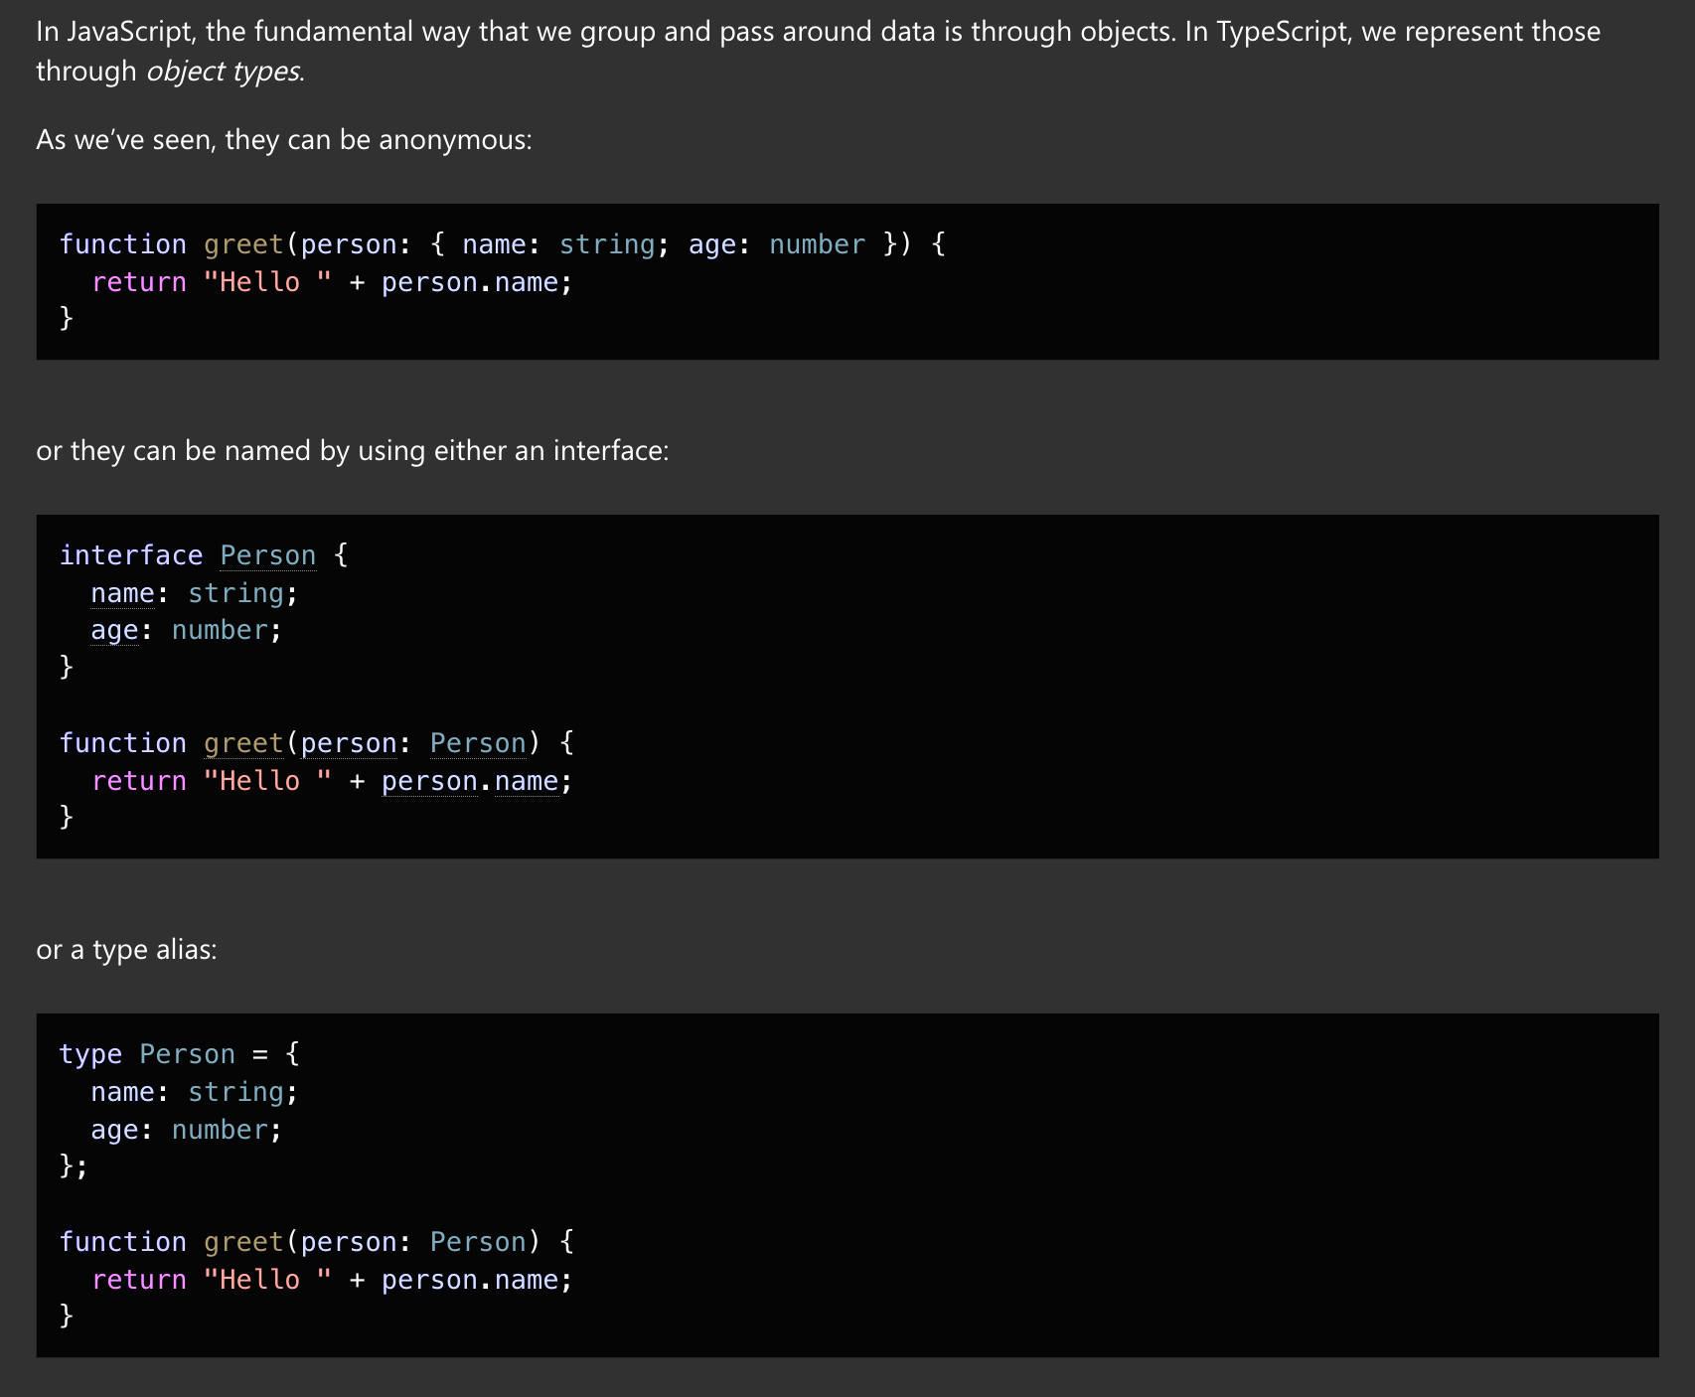
Task: Click the number type in the anonymous greet signature
Action: tap(817, 244)
